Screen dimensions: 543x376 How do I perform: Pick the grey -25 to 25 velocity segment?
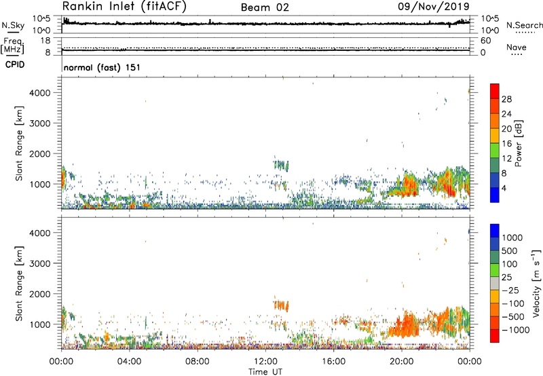click(x=495, y=283)
